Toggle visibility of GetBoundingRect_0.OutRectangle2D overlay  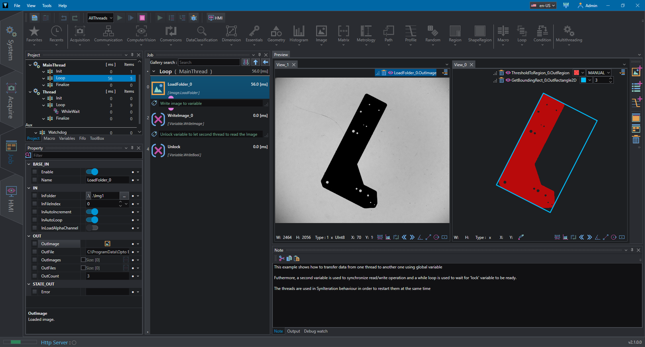point(508,80)
